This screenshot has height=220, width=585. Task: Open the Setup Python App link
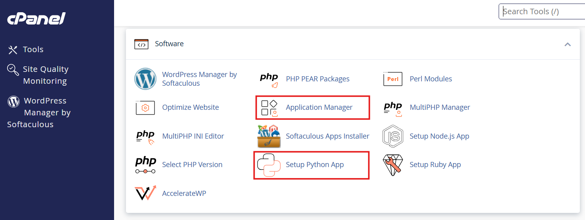315,165
